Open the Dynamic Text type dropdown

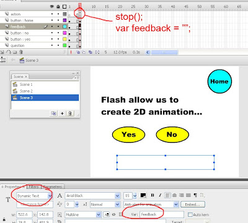click(50, 196)
